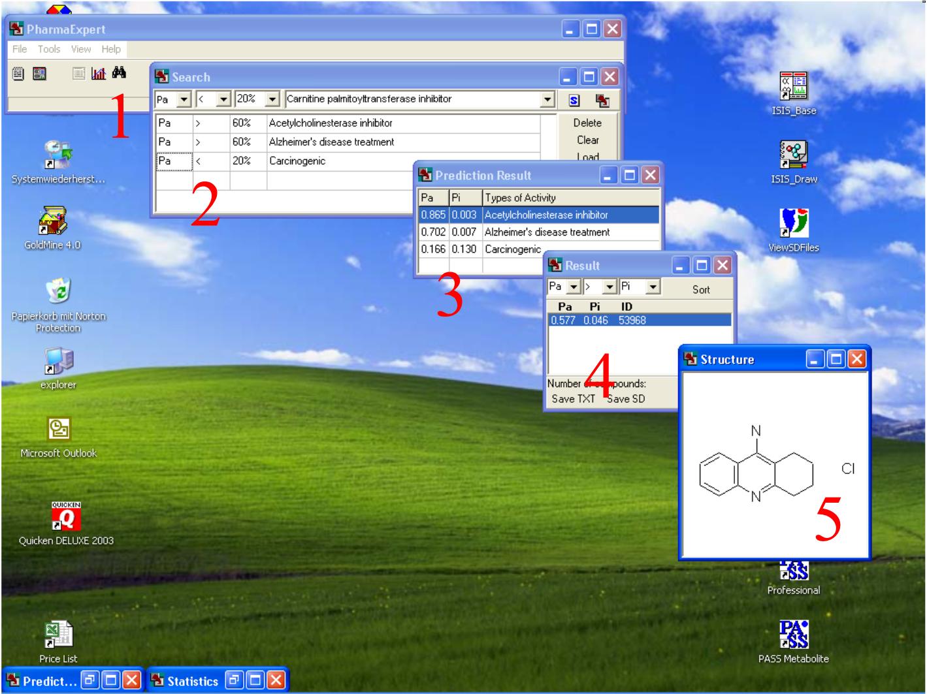Open PASS Professional desktop shortcut
The height and width of the screenshot is (694, 927).
tap(794, 578)
